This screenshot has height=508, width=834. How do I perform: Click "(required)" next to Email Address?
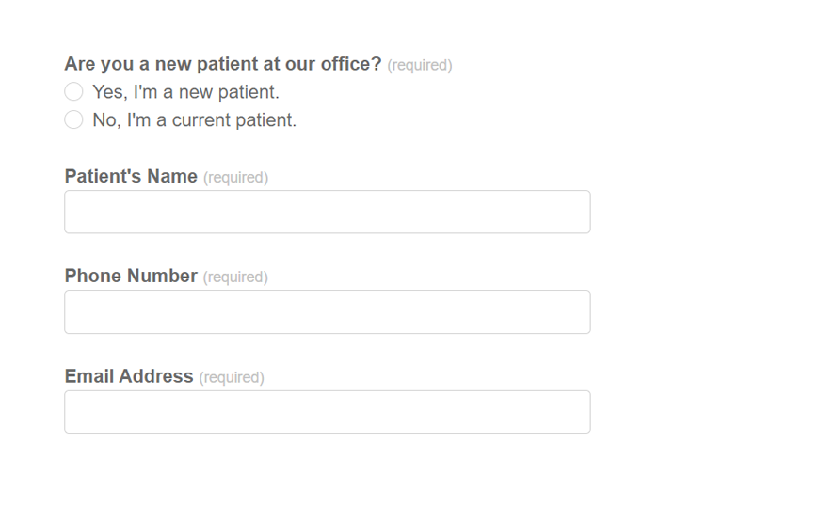pos(232,377)
